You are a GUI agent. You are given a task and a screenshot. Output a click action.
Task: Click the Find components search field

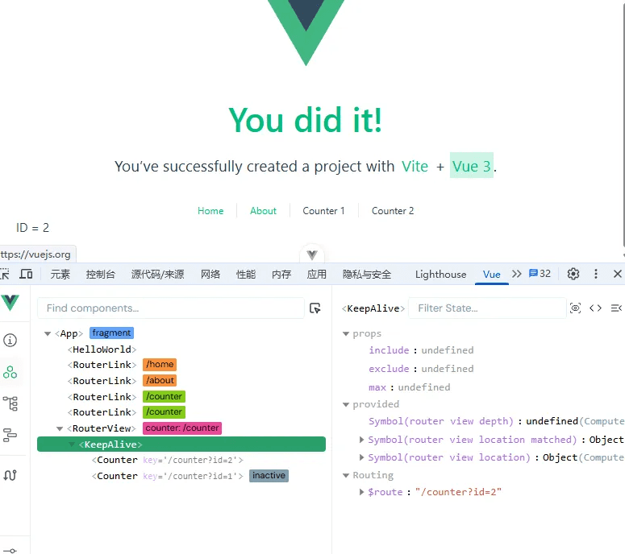(169, 308)
